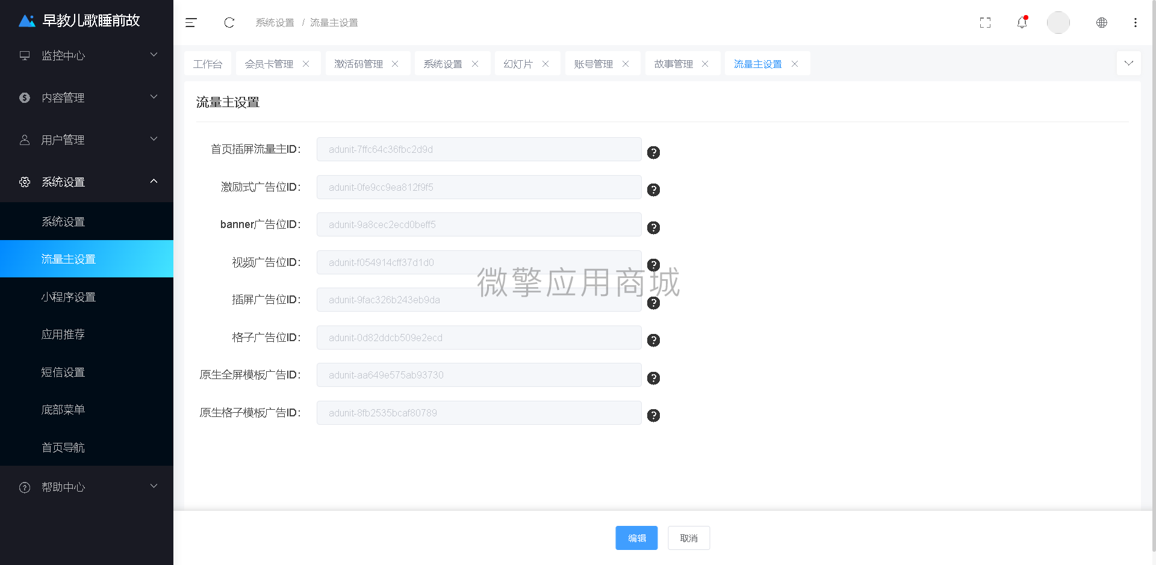The image size is (1156, 565).
Task: Click help icon for 原生格子模板广告ID
Action: click(653, 416)
